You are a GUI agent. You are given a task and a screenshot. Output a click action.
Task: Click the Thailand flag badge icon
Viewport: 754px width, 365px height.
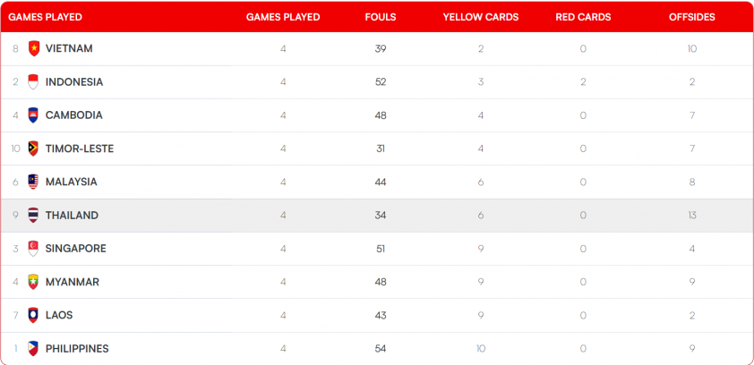point(33,216)
